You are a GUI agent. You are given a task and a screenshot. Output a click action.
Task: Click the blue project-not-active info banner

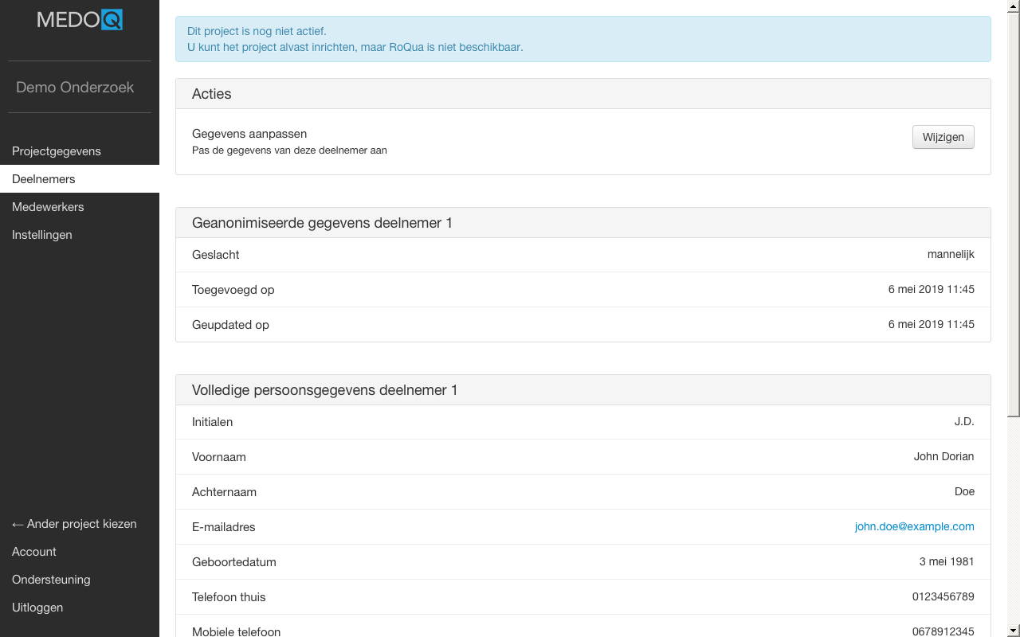click(x=583, y=39)
